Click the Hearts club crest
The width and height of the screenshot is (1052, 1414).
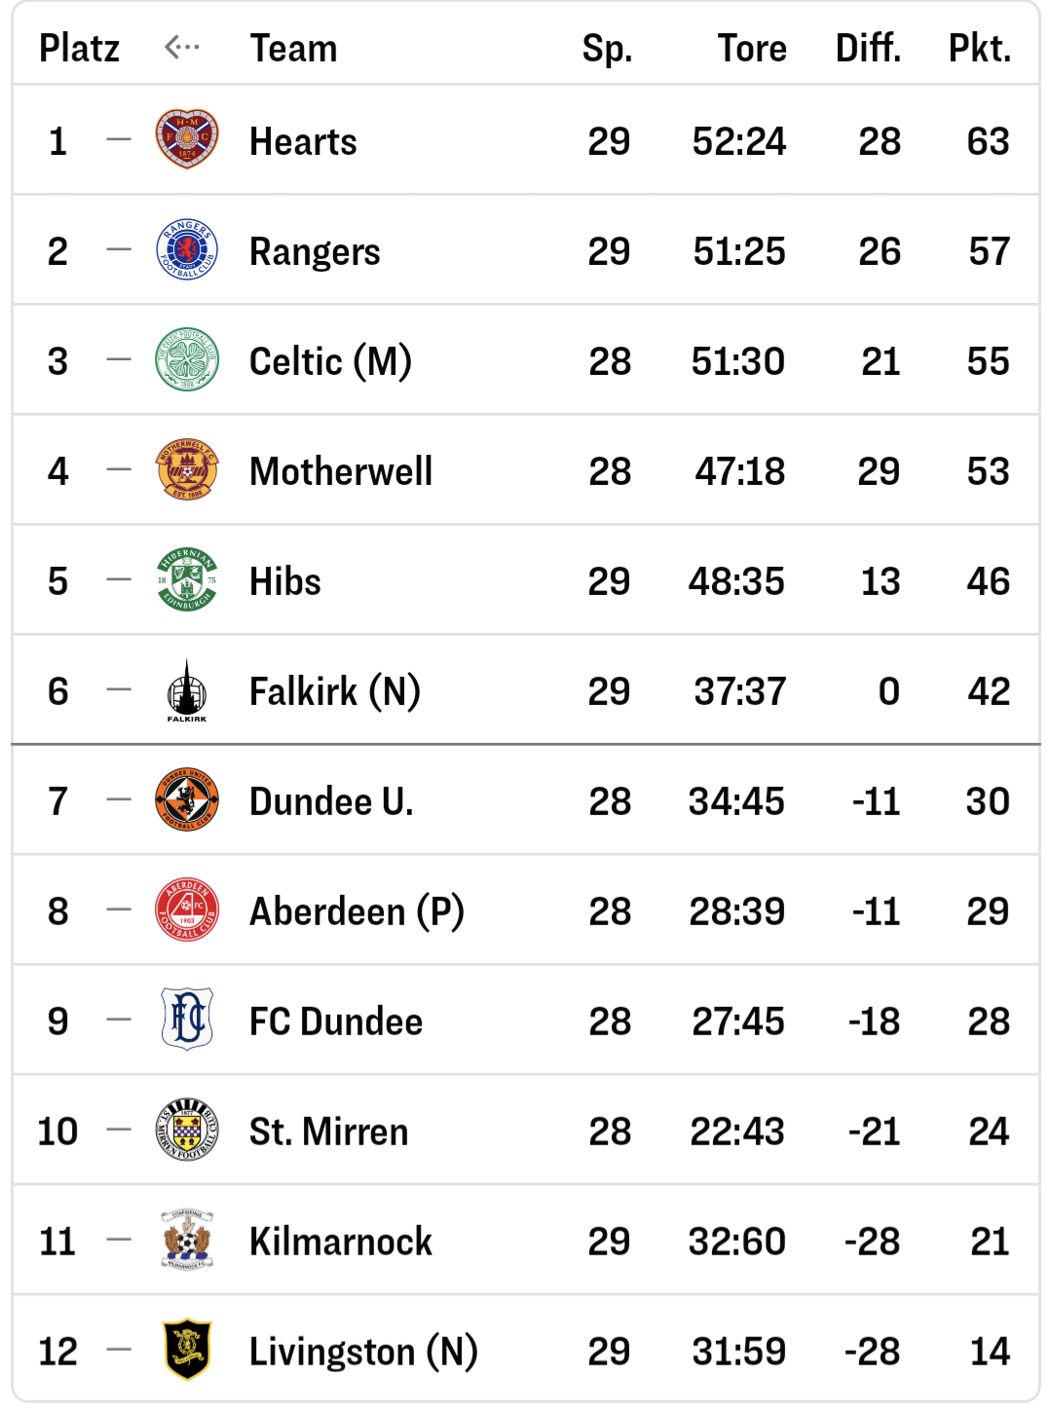[187, 140]
